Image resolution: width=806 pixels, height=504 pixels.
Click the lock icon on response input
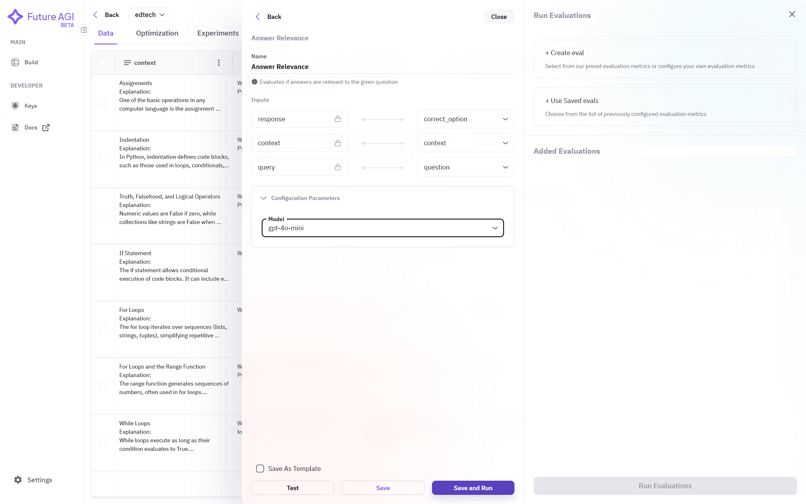[x=338, y=119]
